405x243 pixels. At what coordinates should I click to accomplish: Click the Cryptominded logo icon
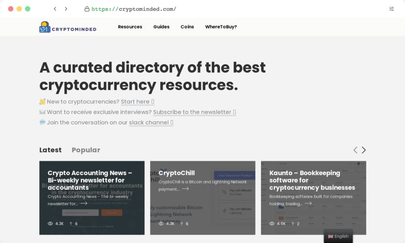pos(44,27)
